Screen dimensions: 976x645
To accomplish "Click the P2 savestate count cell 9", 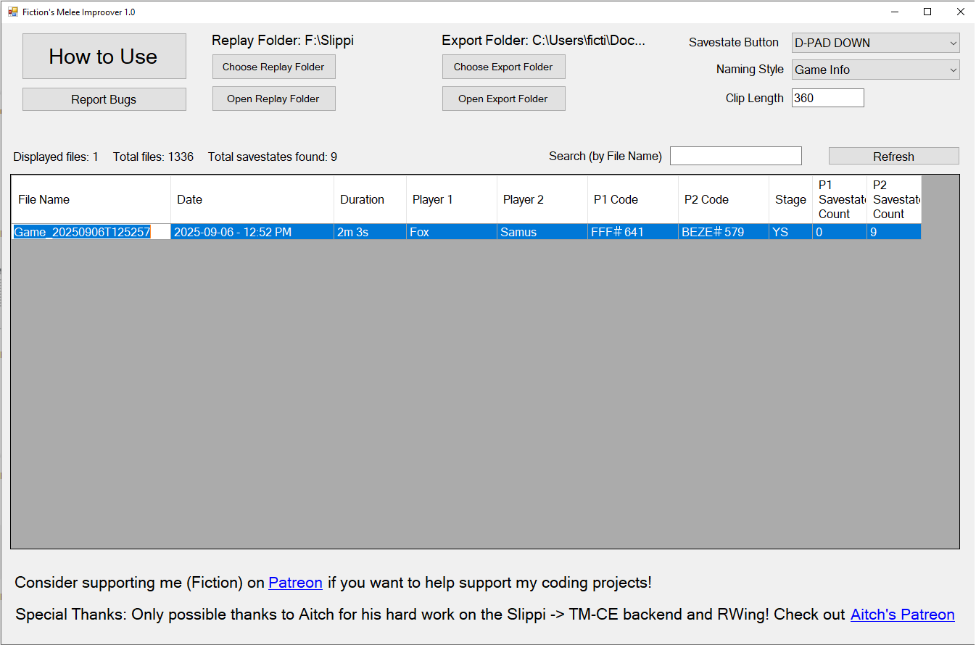I will click(x=894, y=232).
